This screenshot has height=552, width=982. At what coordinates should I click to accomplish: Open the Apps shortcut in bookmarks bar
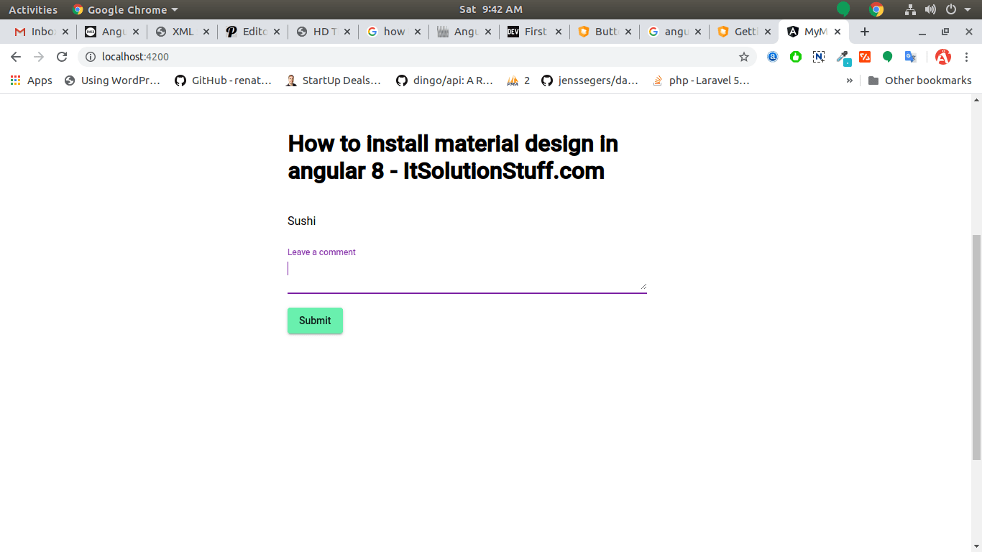(32, 80)
